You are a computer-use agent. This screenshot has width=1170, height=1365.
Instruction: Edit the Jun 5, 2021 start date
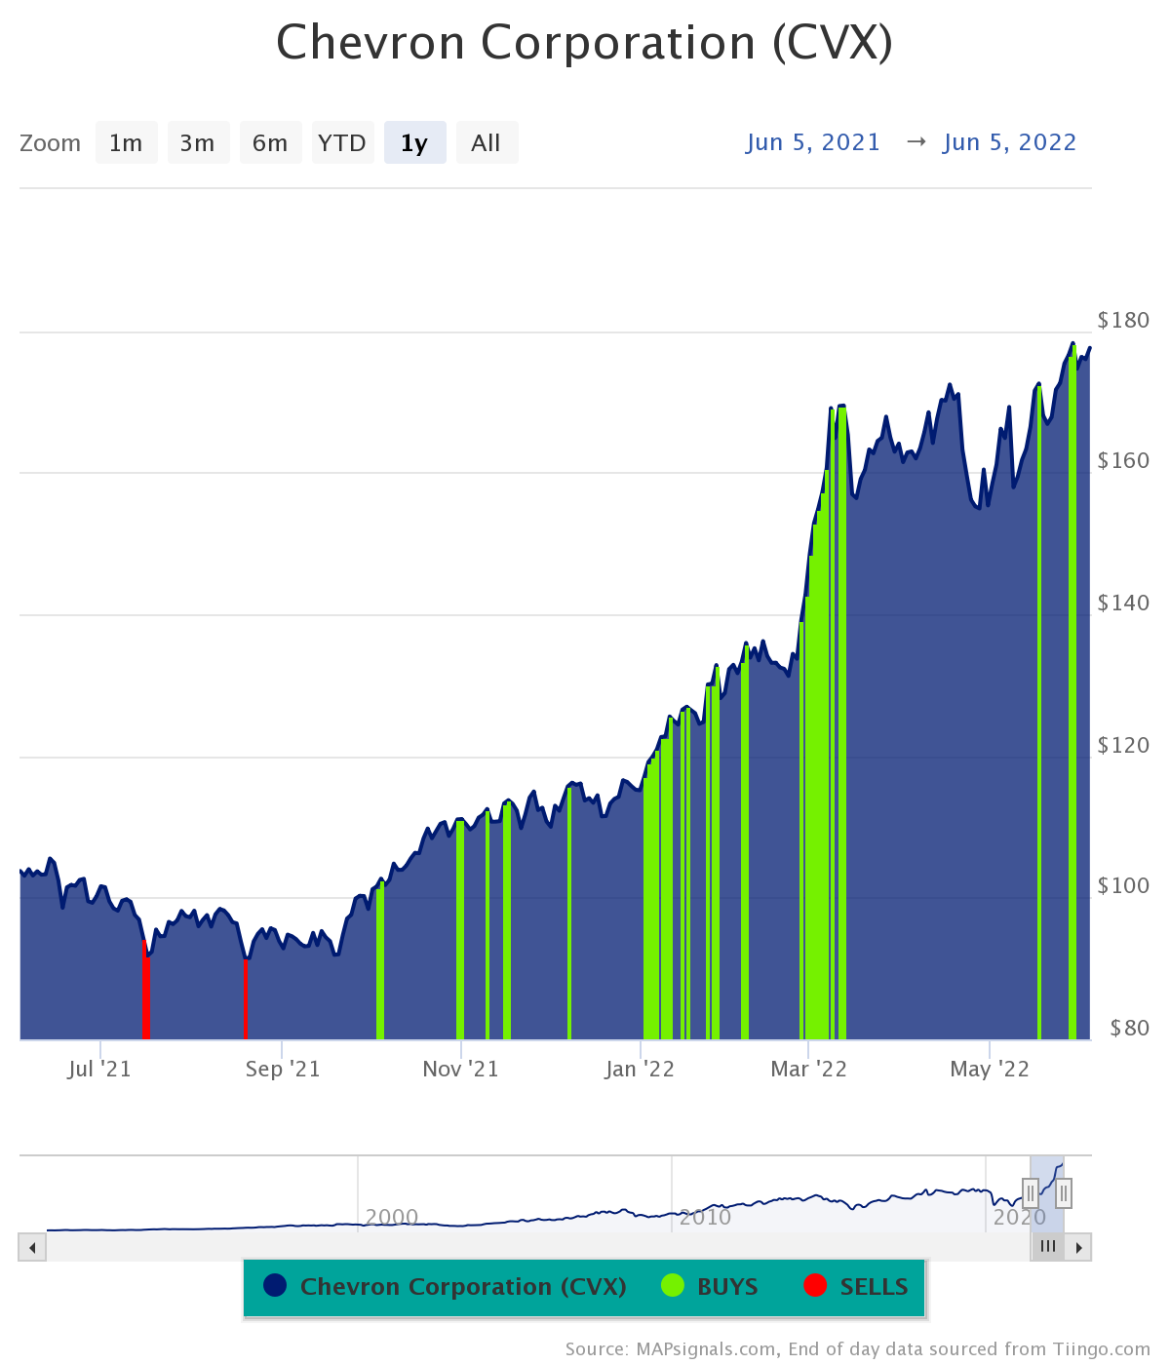tap(813, 142)
